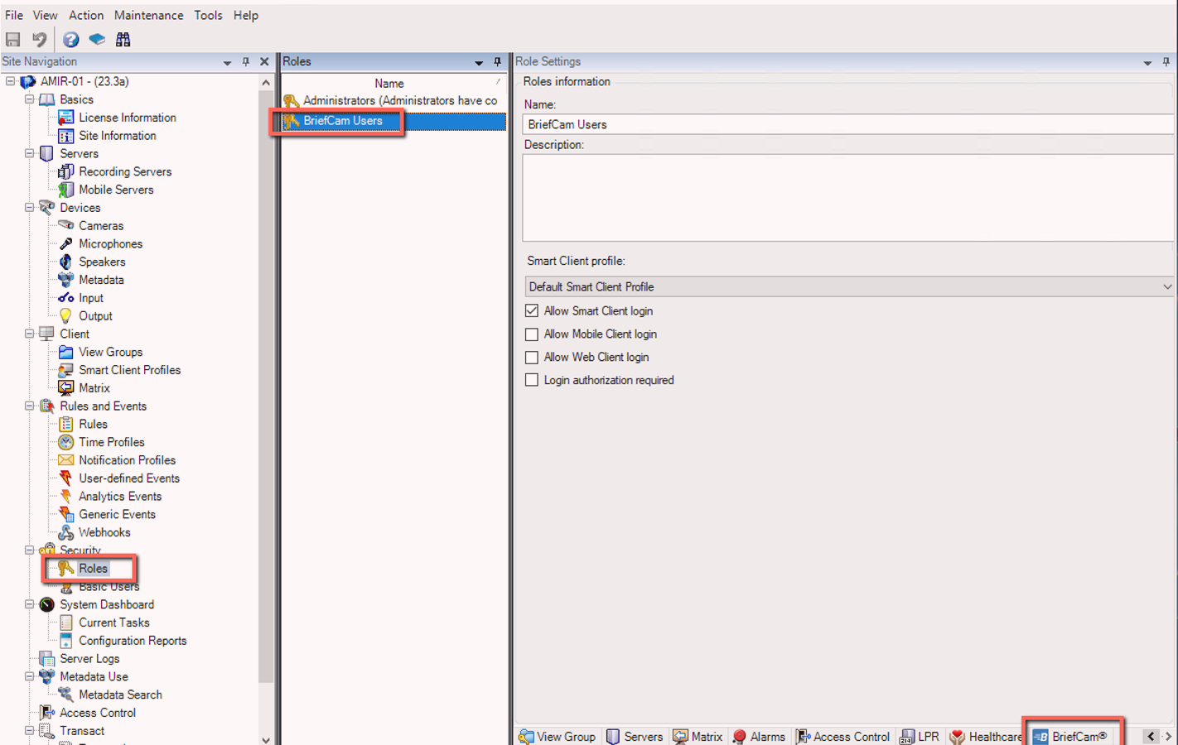Sort roles by Name column header
1178x745 pixels.
click(389, 83)
